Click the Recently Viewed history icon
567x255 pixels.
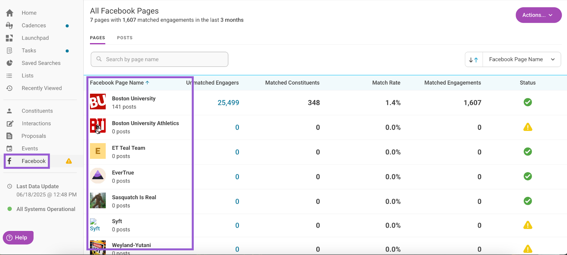(x=10, y=88)
